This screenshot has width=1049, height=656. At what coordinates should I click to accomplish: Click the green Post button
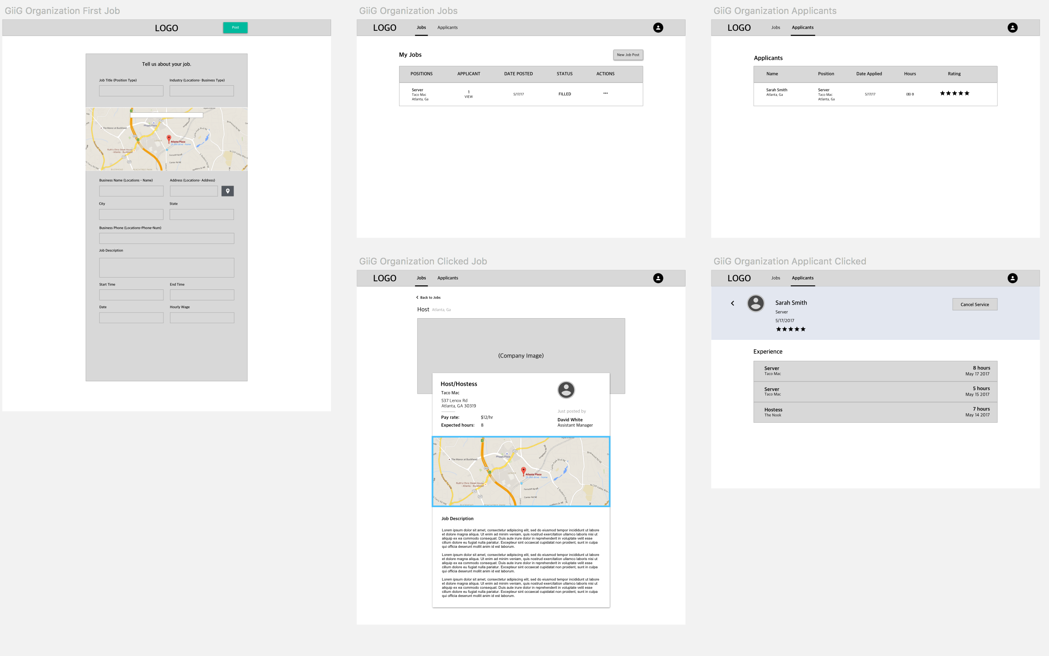(235, 27)
